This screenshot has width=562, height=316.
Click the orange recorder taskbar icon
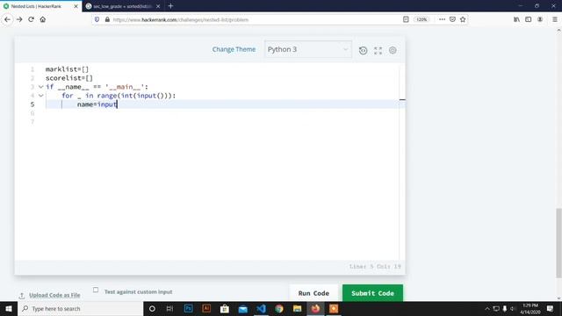tap(334, 308)
